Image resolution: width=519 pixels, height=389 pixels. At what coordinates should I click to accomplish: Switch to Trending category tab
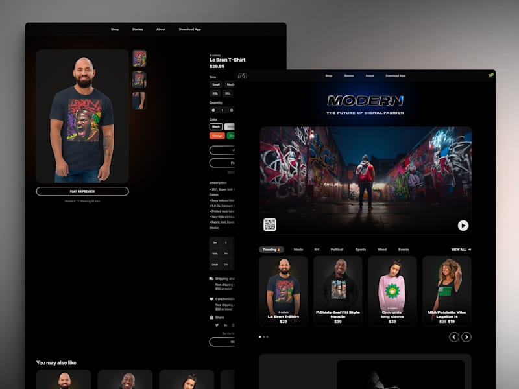(x=271, y=250)
